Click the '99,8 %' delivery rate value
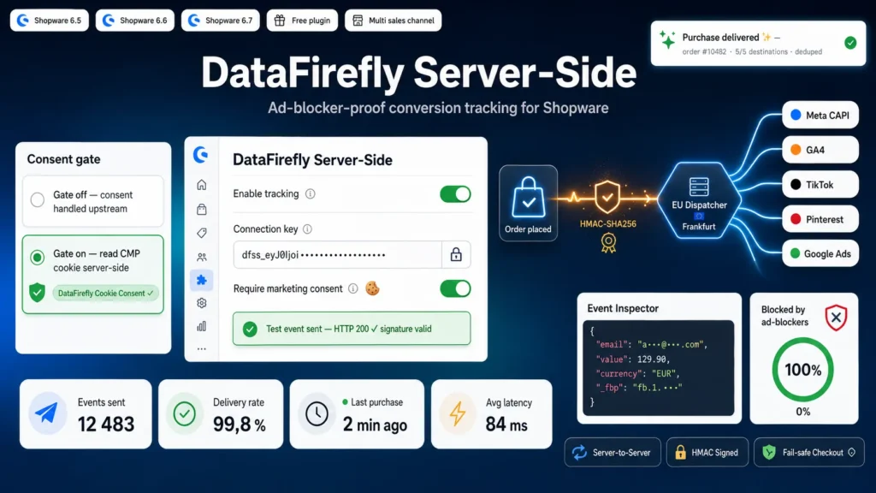 (x=240, y=425)
